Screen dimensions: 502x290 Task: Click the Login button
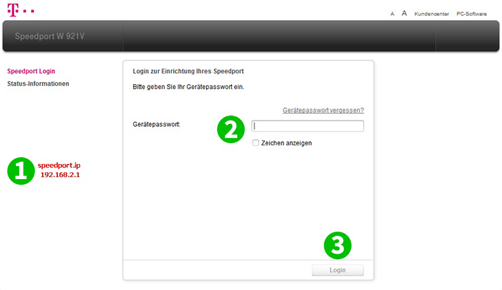pos(338,270)
